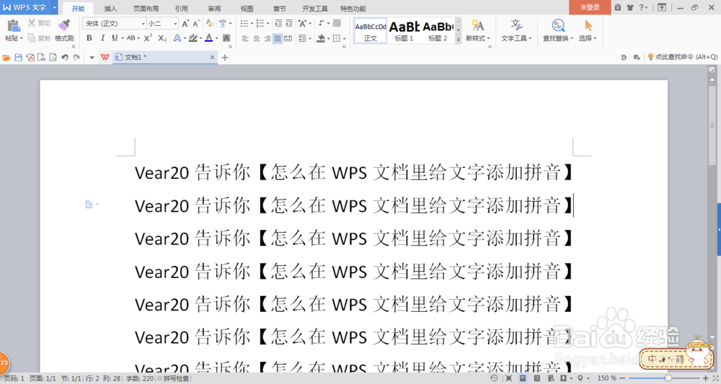The image size is (721, 384).
Task: Apply superscript X² formatting
Action: (148, 38)
